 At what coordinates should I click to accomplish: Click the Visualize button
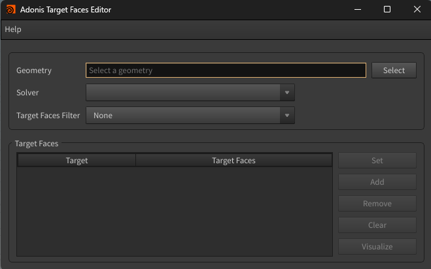pos(377,247)
